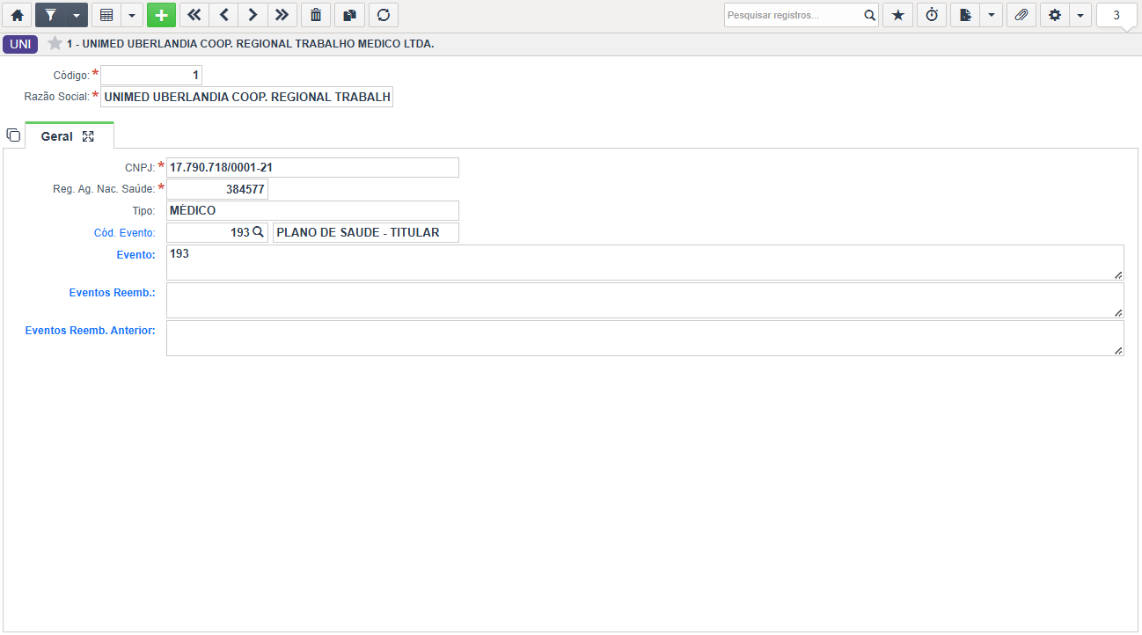Go to next record arrow
1142x635 pixels.
point(253,15)
